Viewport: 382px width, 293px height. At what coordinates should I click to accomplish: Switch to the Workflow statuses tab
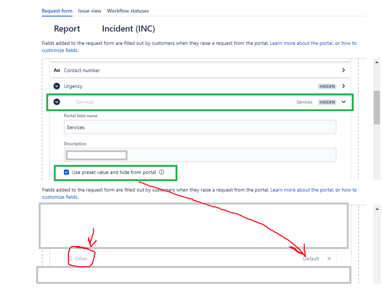click(128, 11)
